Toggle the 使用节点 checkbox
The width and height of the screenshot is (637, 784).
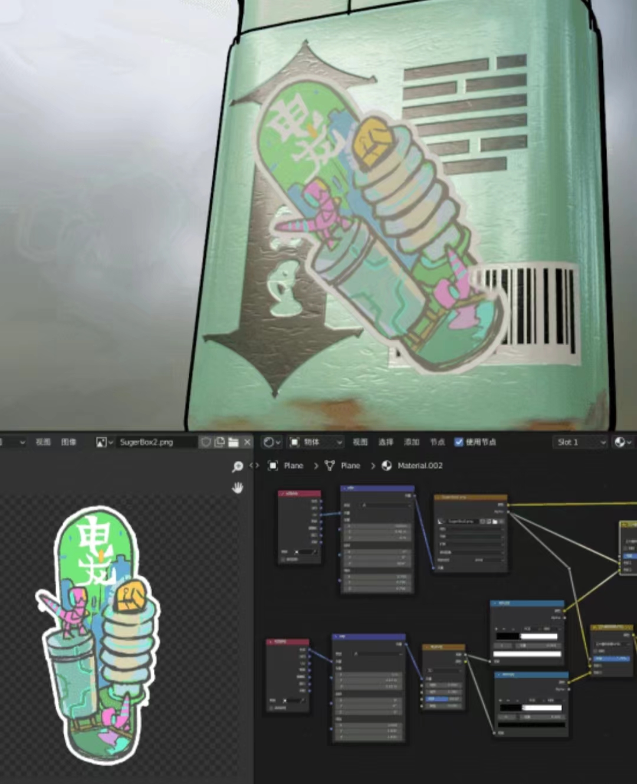point(459,442)
